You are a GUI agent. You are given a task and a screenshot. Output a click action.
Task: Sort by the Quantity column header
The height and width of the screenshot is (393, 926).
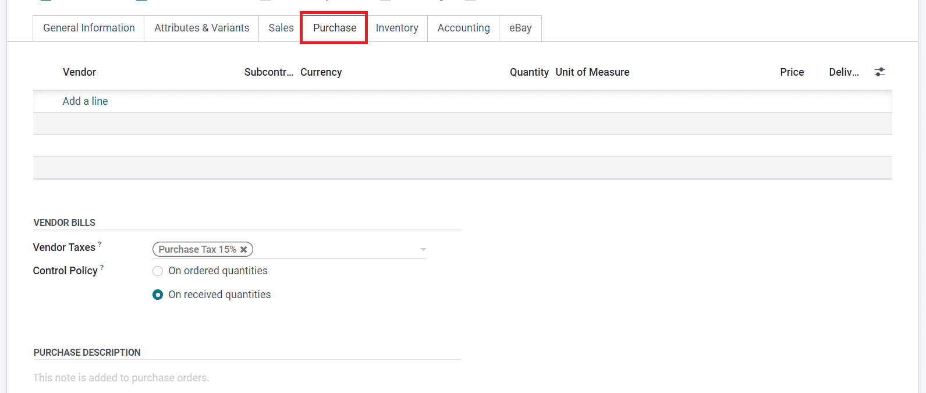(x=529, y=72)
